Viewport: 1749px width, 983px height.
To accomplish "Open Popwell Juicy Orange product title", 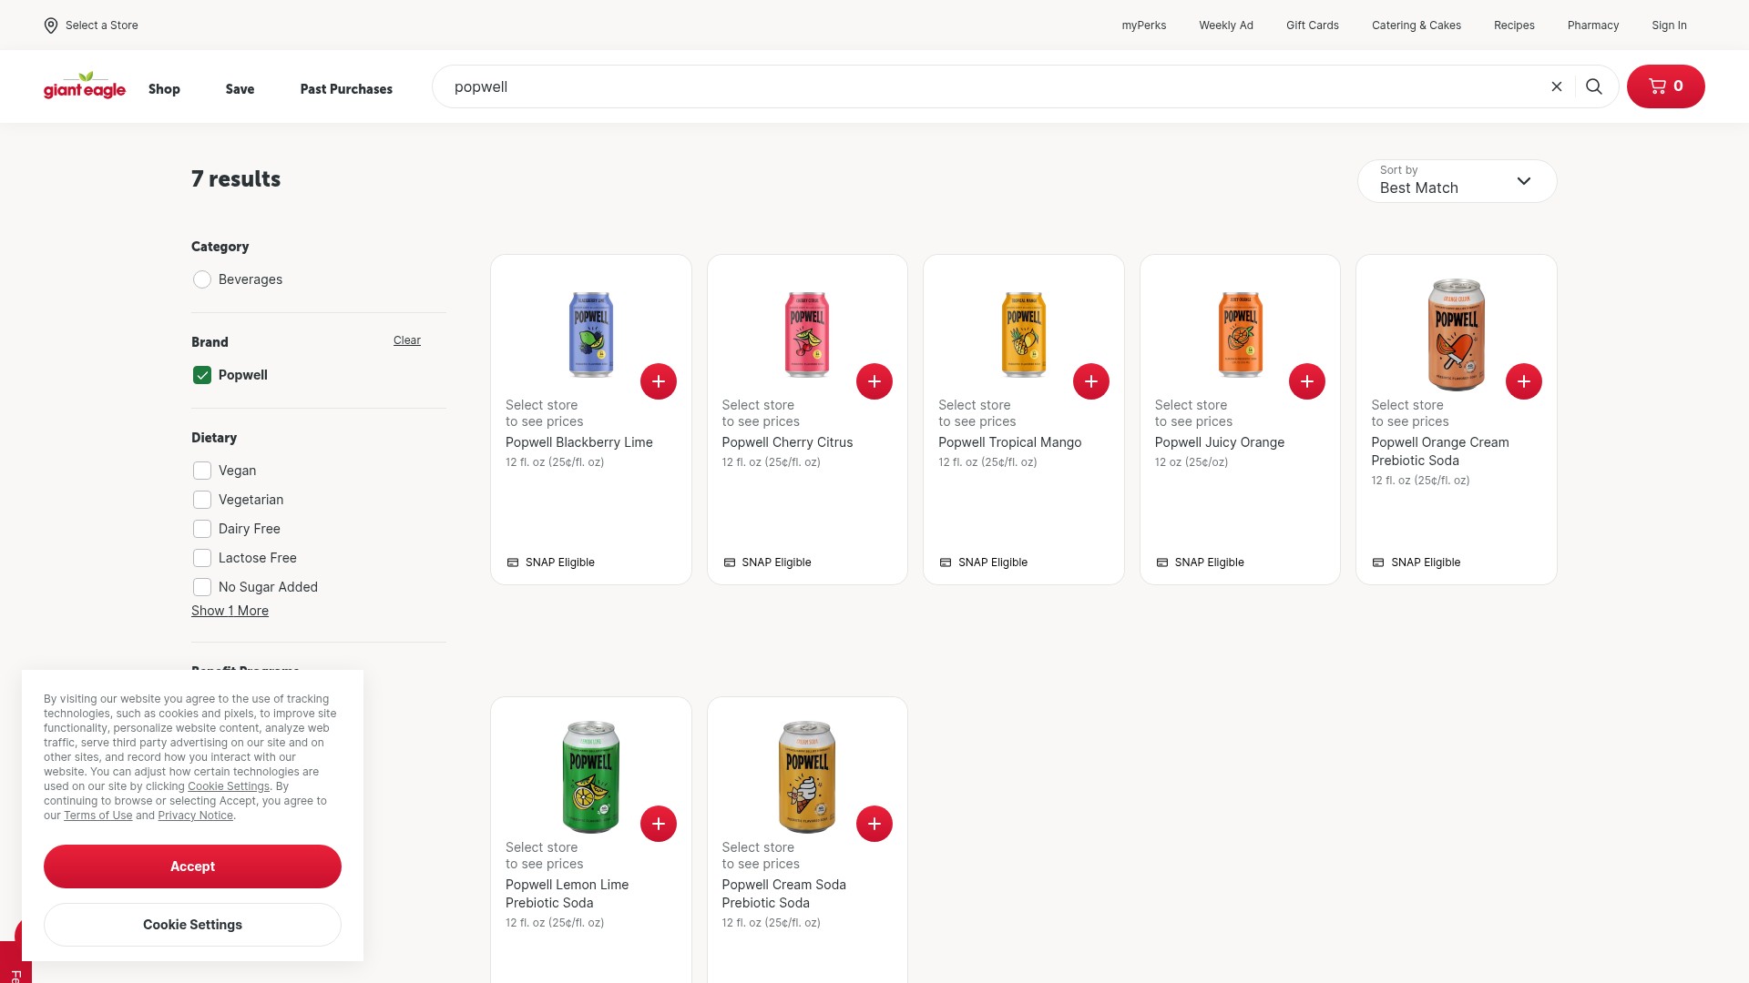I will coord(1220,442).
